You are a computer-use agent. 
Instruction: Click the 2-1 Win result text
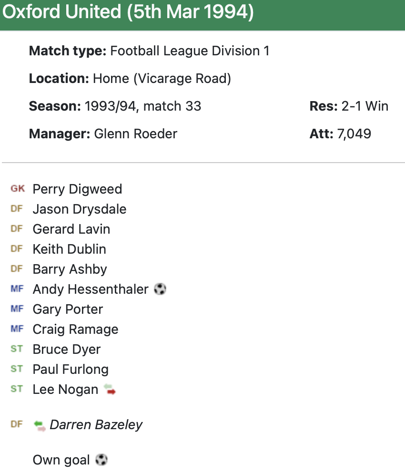tap(364, 106)
